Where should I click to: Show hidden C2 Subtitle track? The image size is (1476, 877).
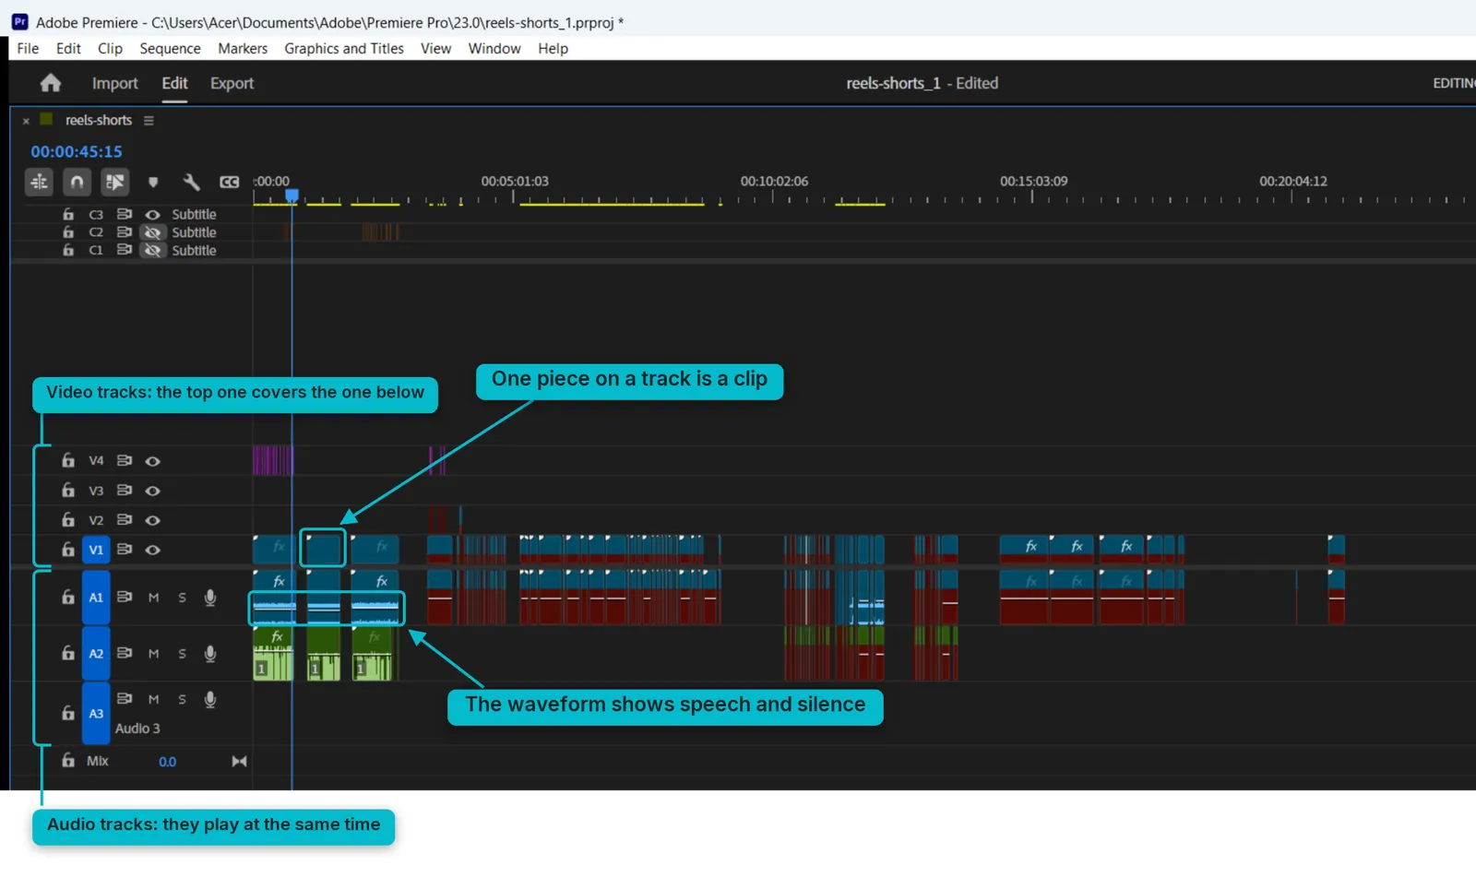click(x=153, y=232)
